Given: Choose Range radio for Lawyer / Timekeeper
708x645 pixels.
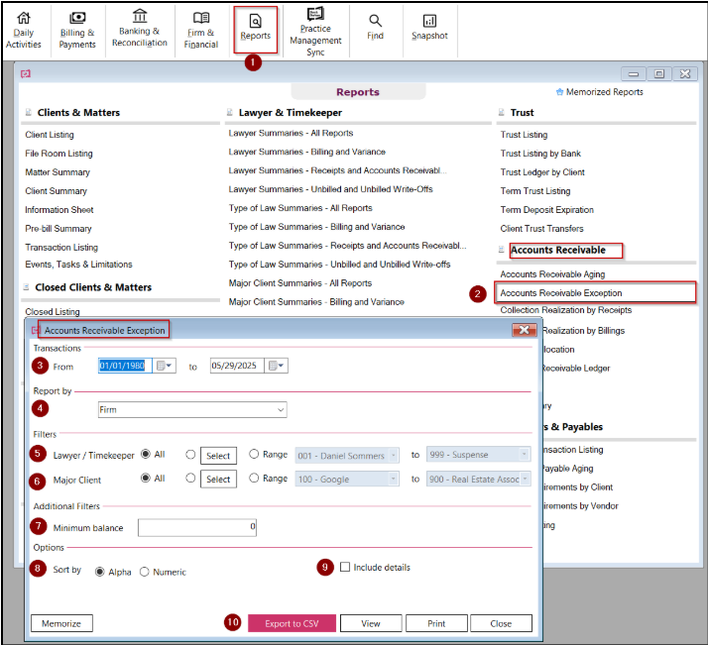Looking at the screenshot, I should click(254, 454).
